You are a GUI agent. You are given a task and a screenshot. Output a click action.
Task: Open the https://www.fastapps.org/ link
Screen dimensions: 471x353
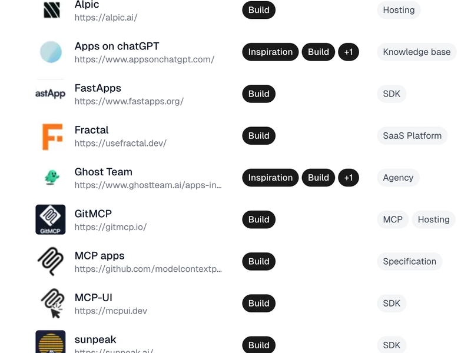click(x=129, y=101)
